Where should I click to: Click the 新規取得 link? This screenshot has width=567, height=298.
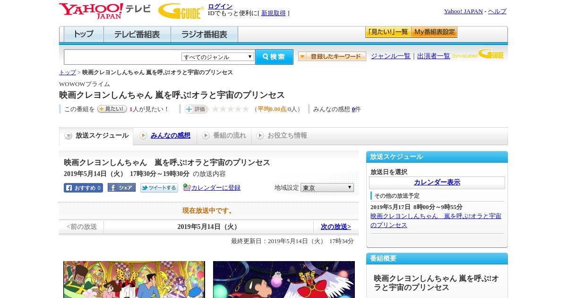coord(274,13)
